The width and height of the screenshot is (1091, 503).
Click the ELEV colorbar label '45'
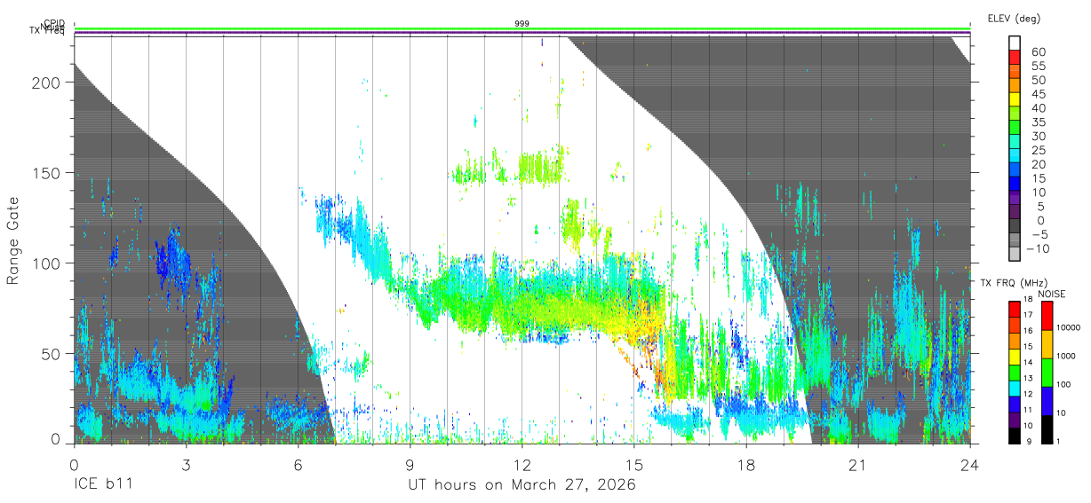pyautogui.click(x=1039, y=94)
